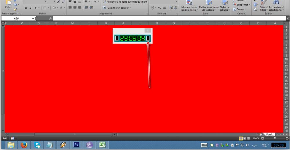The image size is (290, 150).
Task: Open Rechercher et sélectionner menu
Action: 276,6
